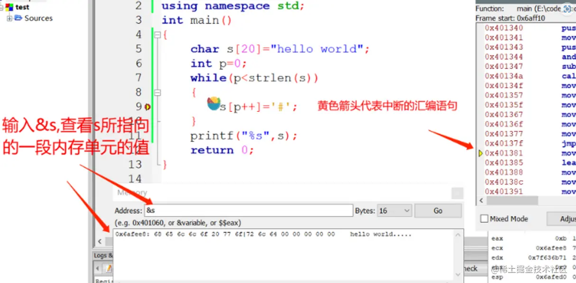Image resolution: width=576 pixels, height=283 pixels.
Task: Open the Sources folder node
Action: click(38, 18)
